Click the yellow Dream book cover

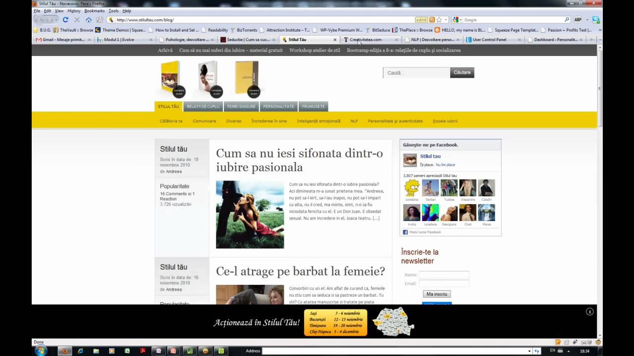[247, 79]
